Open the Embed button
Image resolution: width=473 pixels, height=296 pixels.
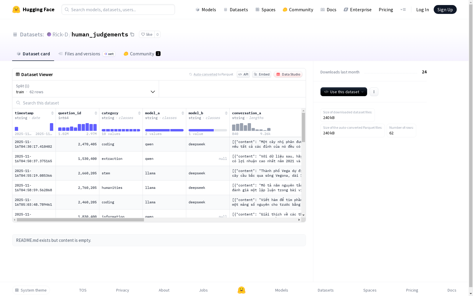coord(262,74)
